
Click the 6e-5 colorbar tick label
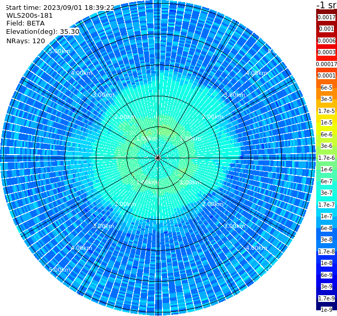click(x=327, y=87)
